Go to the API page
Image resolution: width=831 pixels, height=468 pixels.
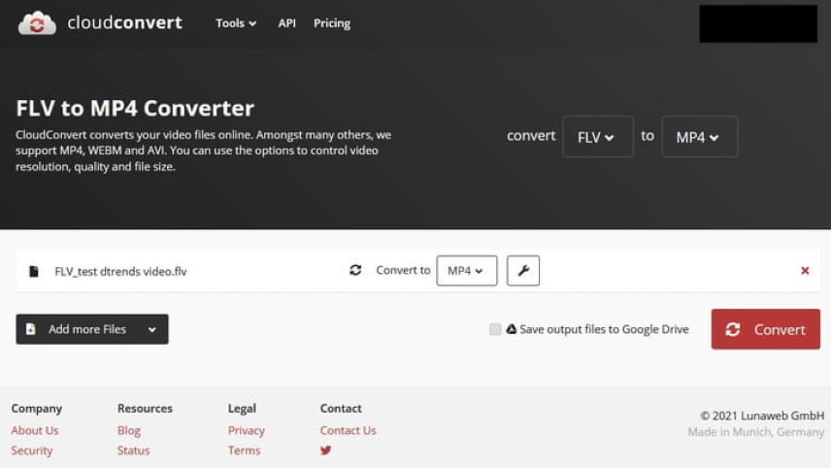286,23
